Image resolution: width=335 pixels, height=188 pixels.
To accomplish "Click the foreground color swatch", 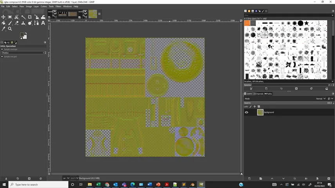I will [22, 34].
